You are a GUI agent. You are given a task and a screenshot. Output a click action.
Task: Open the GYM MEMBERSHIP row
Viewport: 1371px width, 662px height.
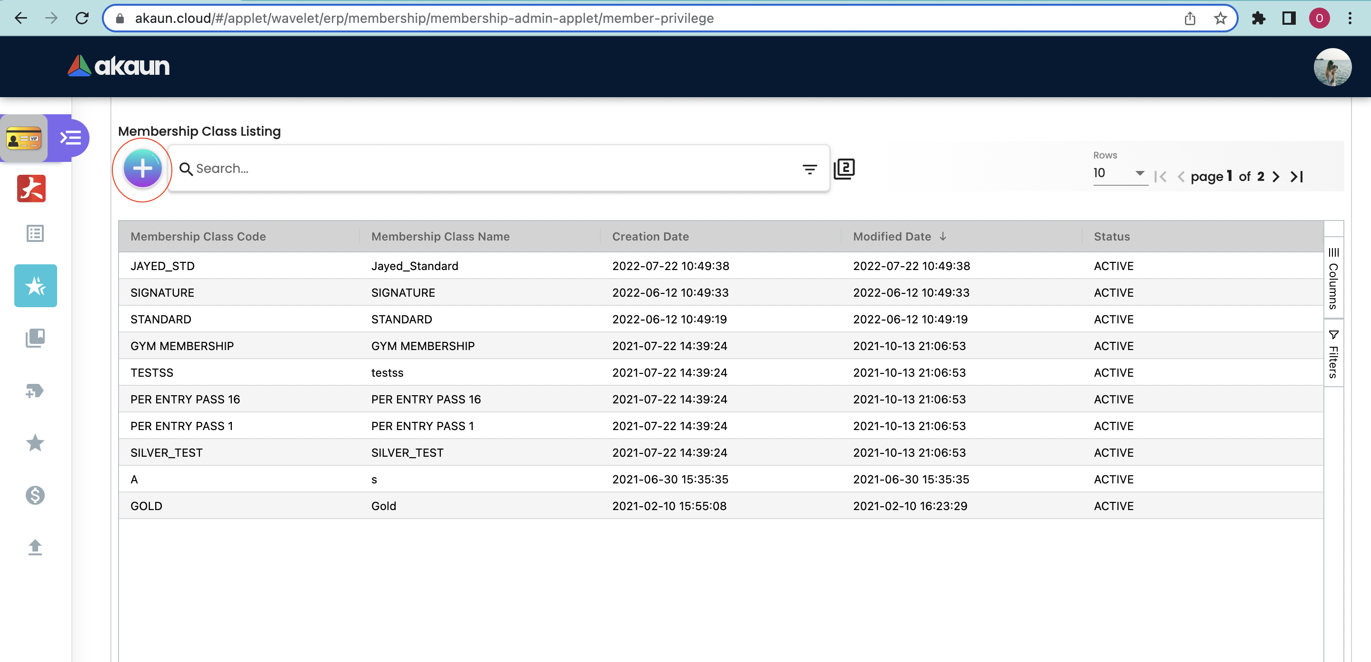[182, 346]
